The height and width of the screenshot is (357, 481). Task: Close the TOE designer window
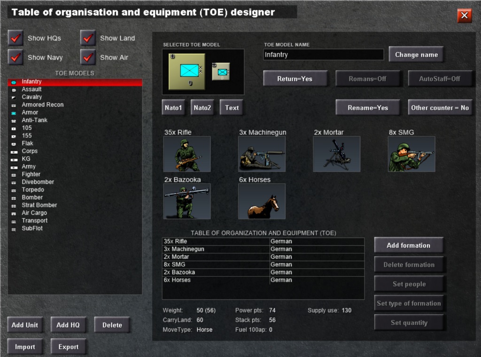point(464,16)
